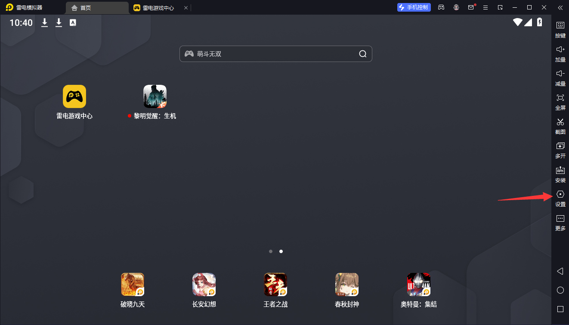Switch to the first home page dot
Viewport: 569px width, 325px height.
coord(270,251)
